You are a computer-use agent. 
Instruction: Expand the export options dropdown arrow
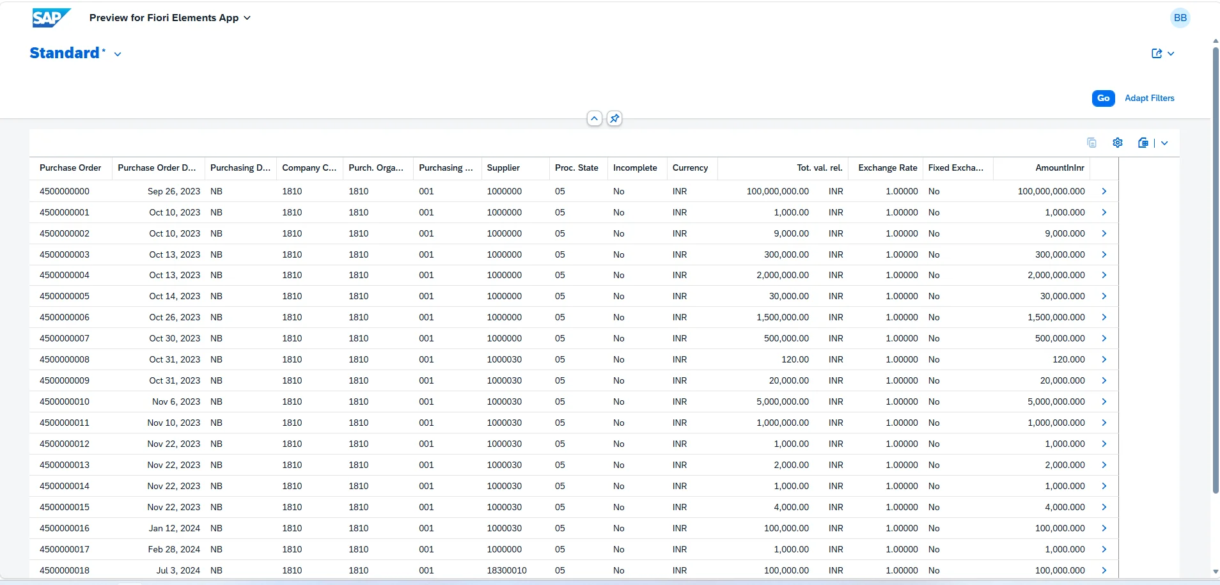1164,143
